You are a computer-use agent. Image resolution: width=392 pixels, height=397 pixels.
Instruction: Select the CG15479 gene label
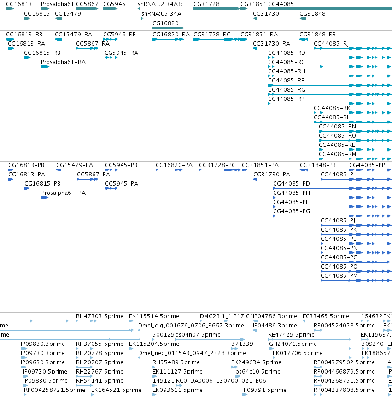68,14
